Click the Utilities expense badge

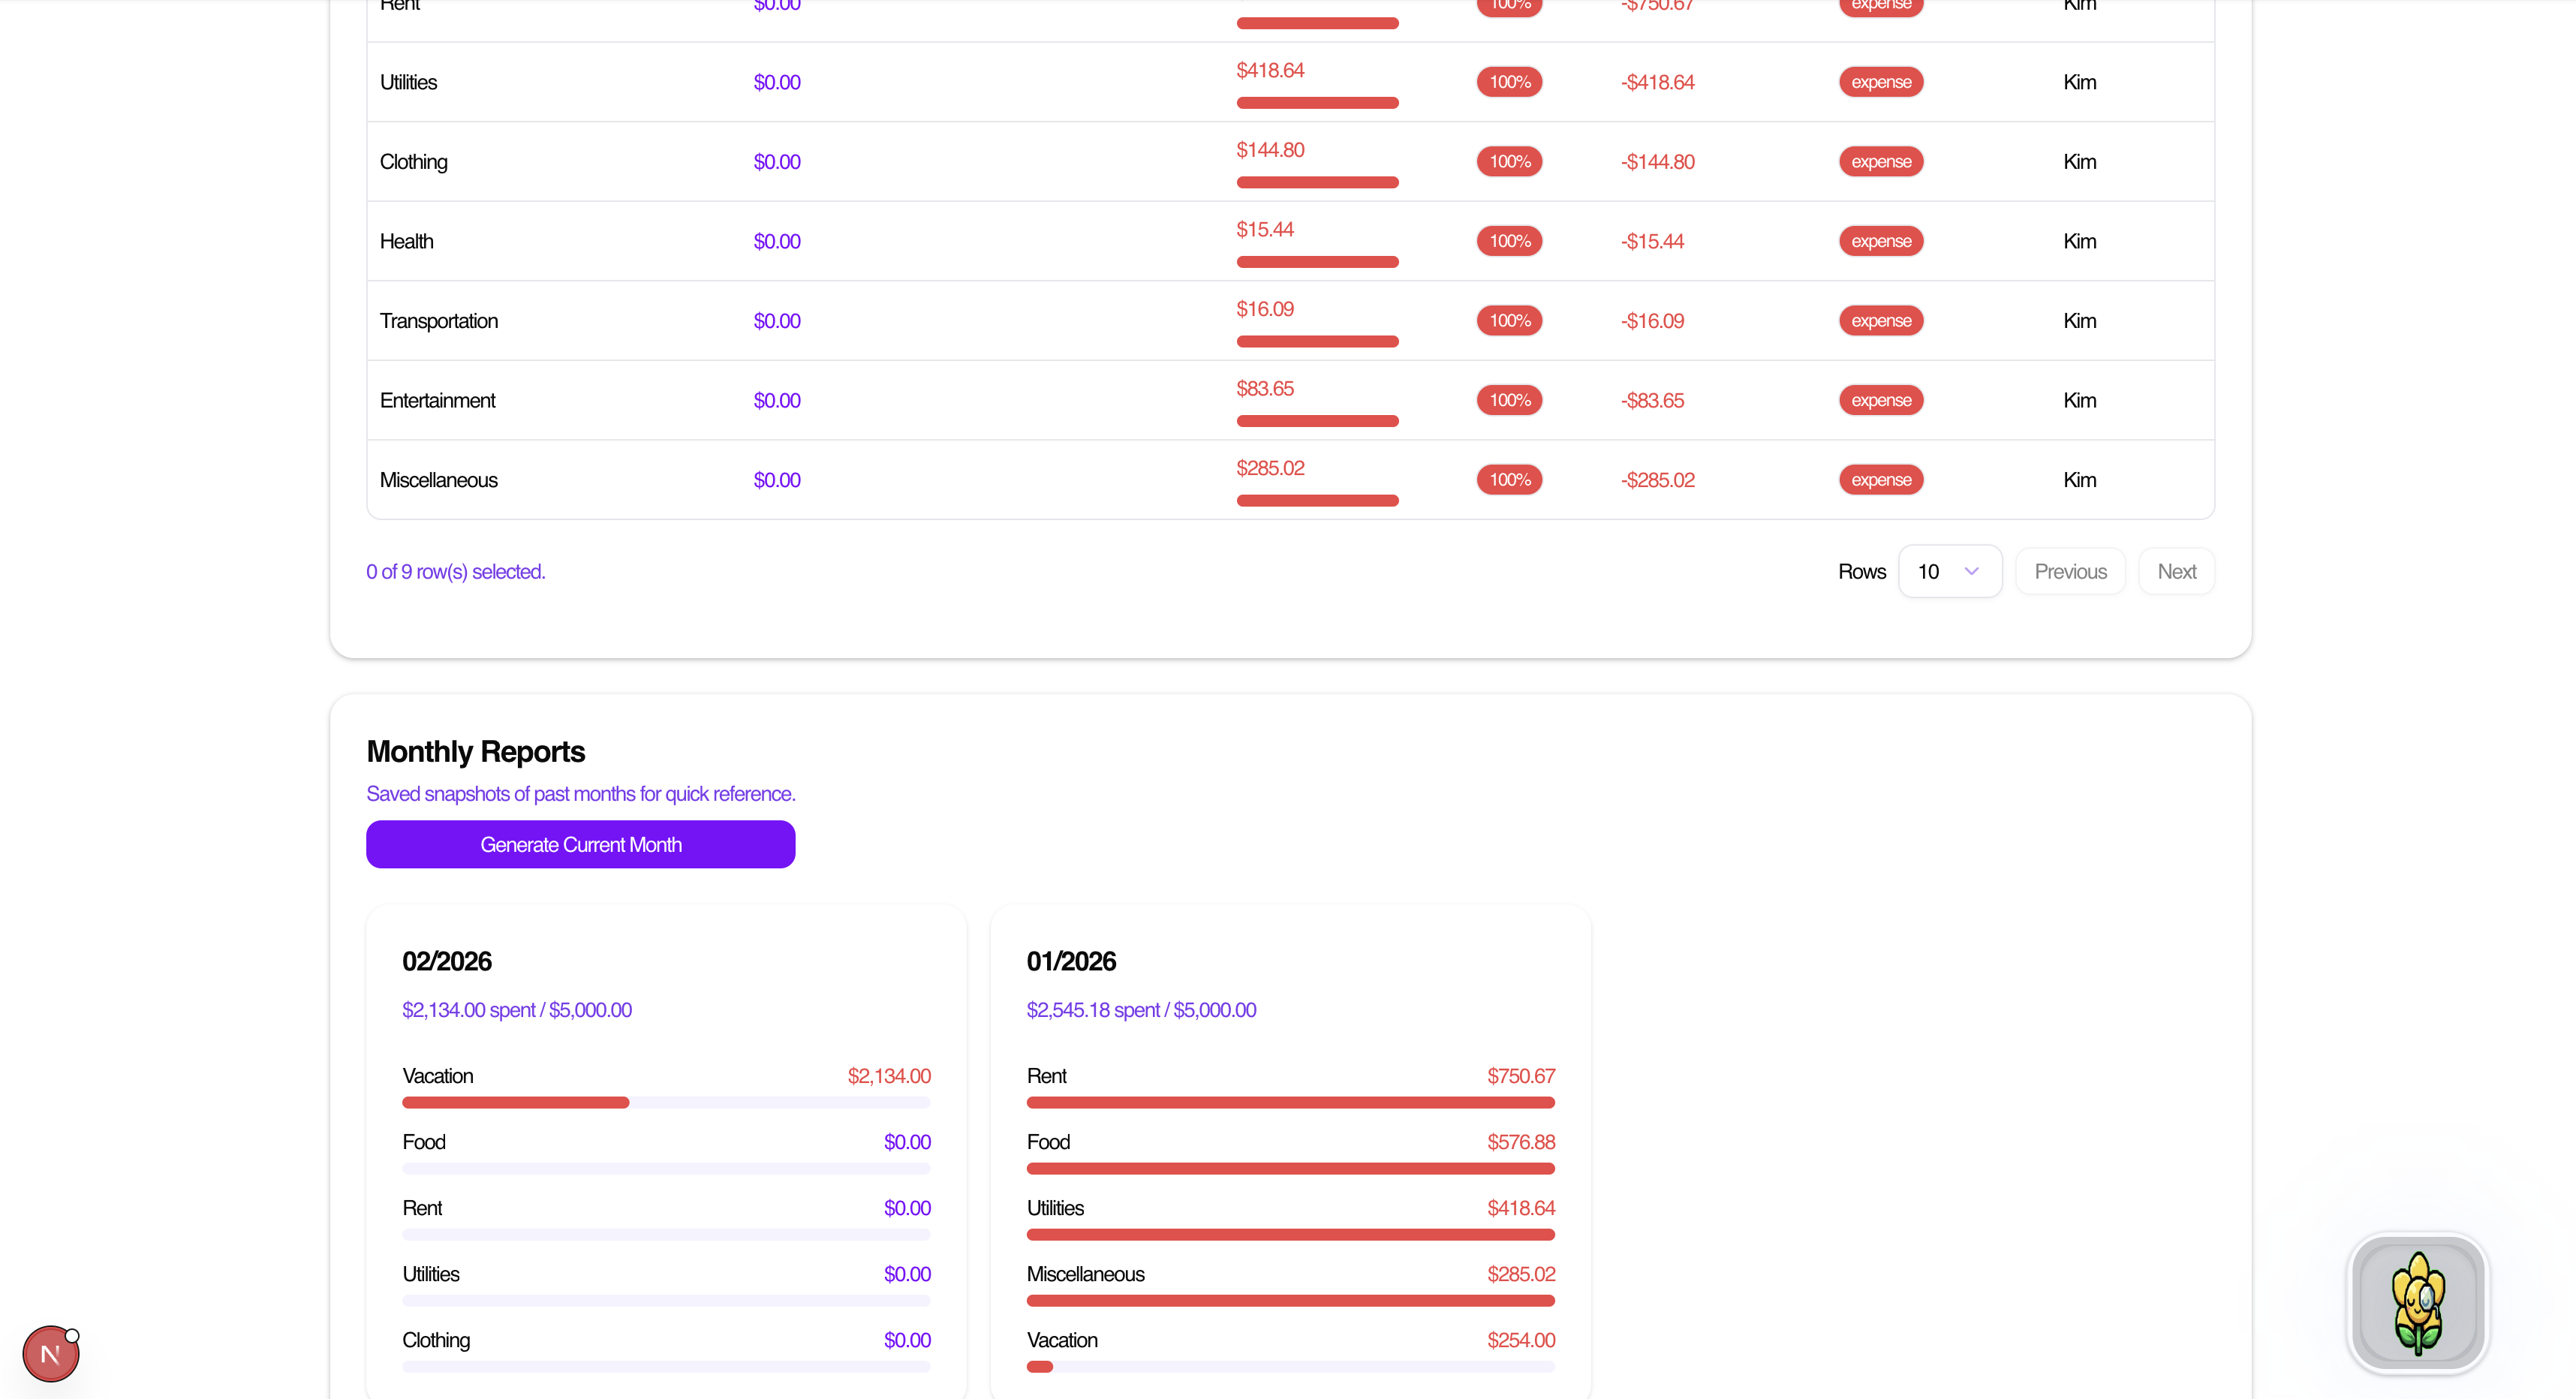[1880, 82]
